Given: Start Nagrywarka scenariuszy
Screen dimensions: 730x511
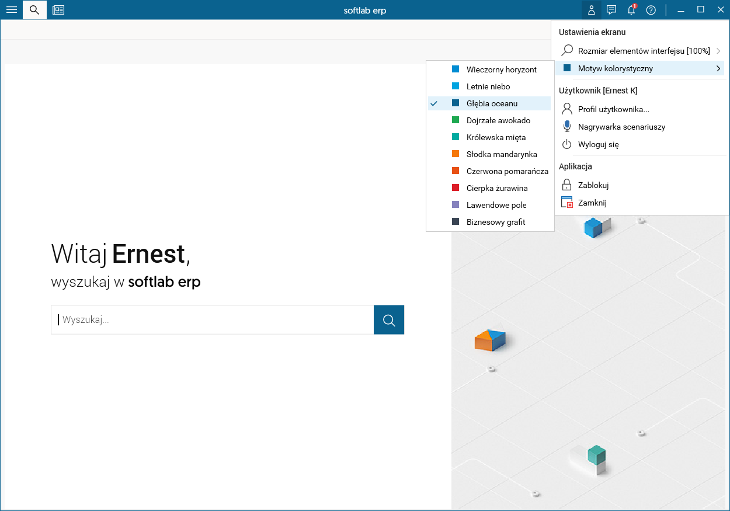Looking at the screenshot, I should click(639, 127).
